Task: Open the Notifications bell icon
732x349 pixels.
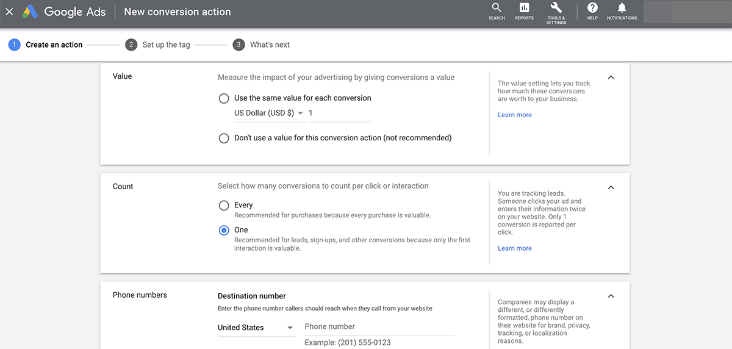Action: click(x=622, y=9)
